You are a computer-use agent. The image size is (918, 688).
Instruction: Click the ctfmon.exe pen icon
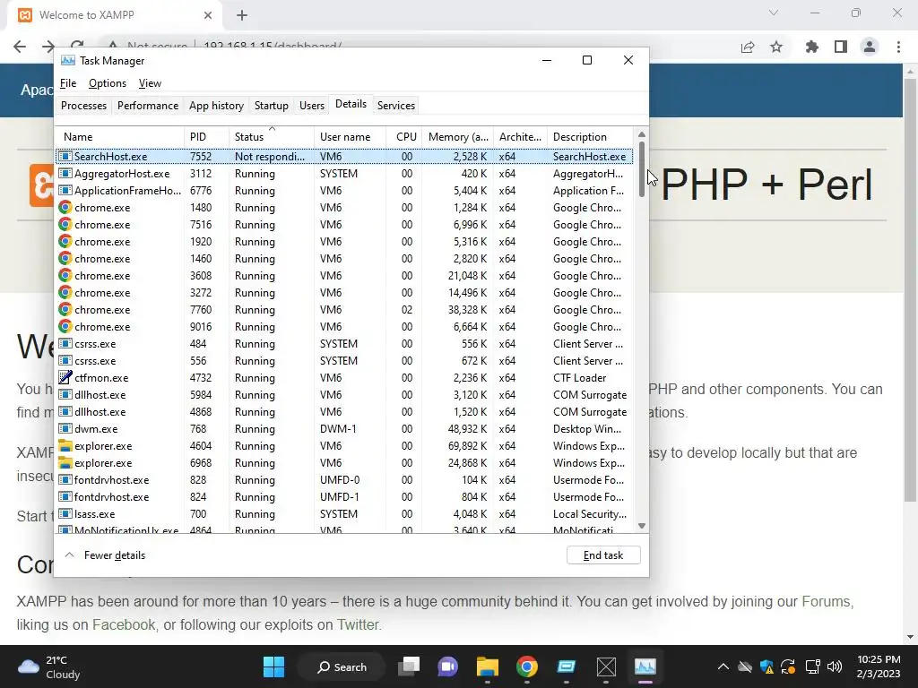(x=65, y=377)
